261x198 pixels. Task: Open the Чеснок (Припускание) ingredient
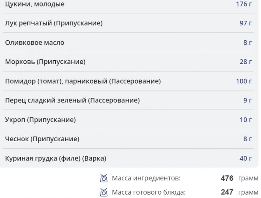(x=42, y=139)
